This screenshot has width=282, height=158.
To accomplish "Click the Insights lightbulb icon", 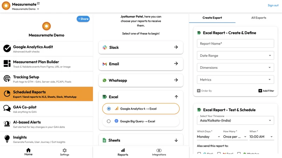I will pyautogui.click(x=7, y=139).
